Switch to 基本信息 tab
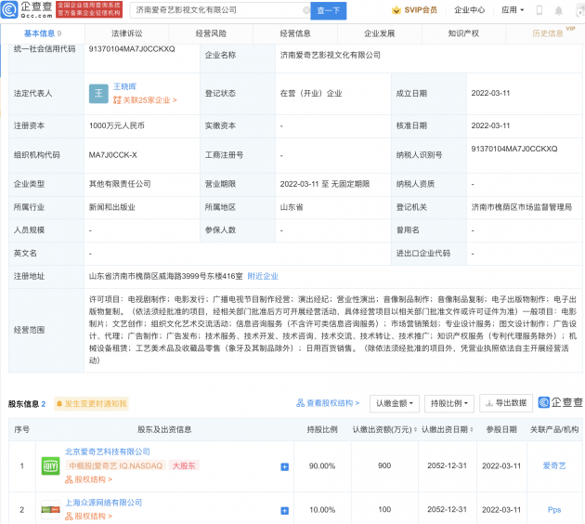585x524 pixels. point(43,33)
